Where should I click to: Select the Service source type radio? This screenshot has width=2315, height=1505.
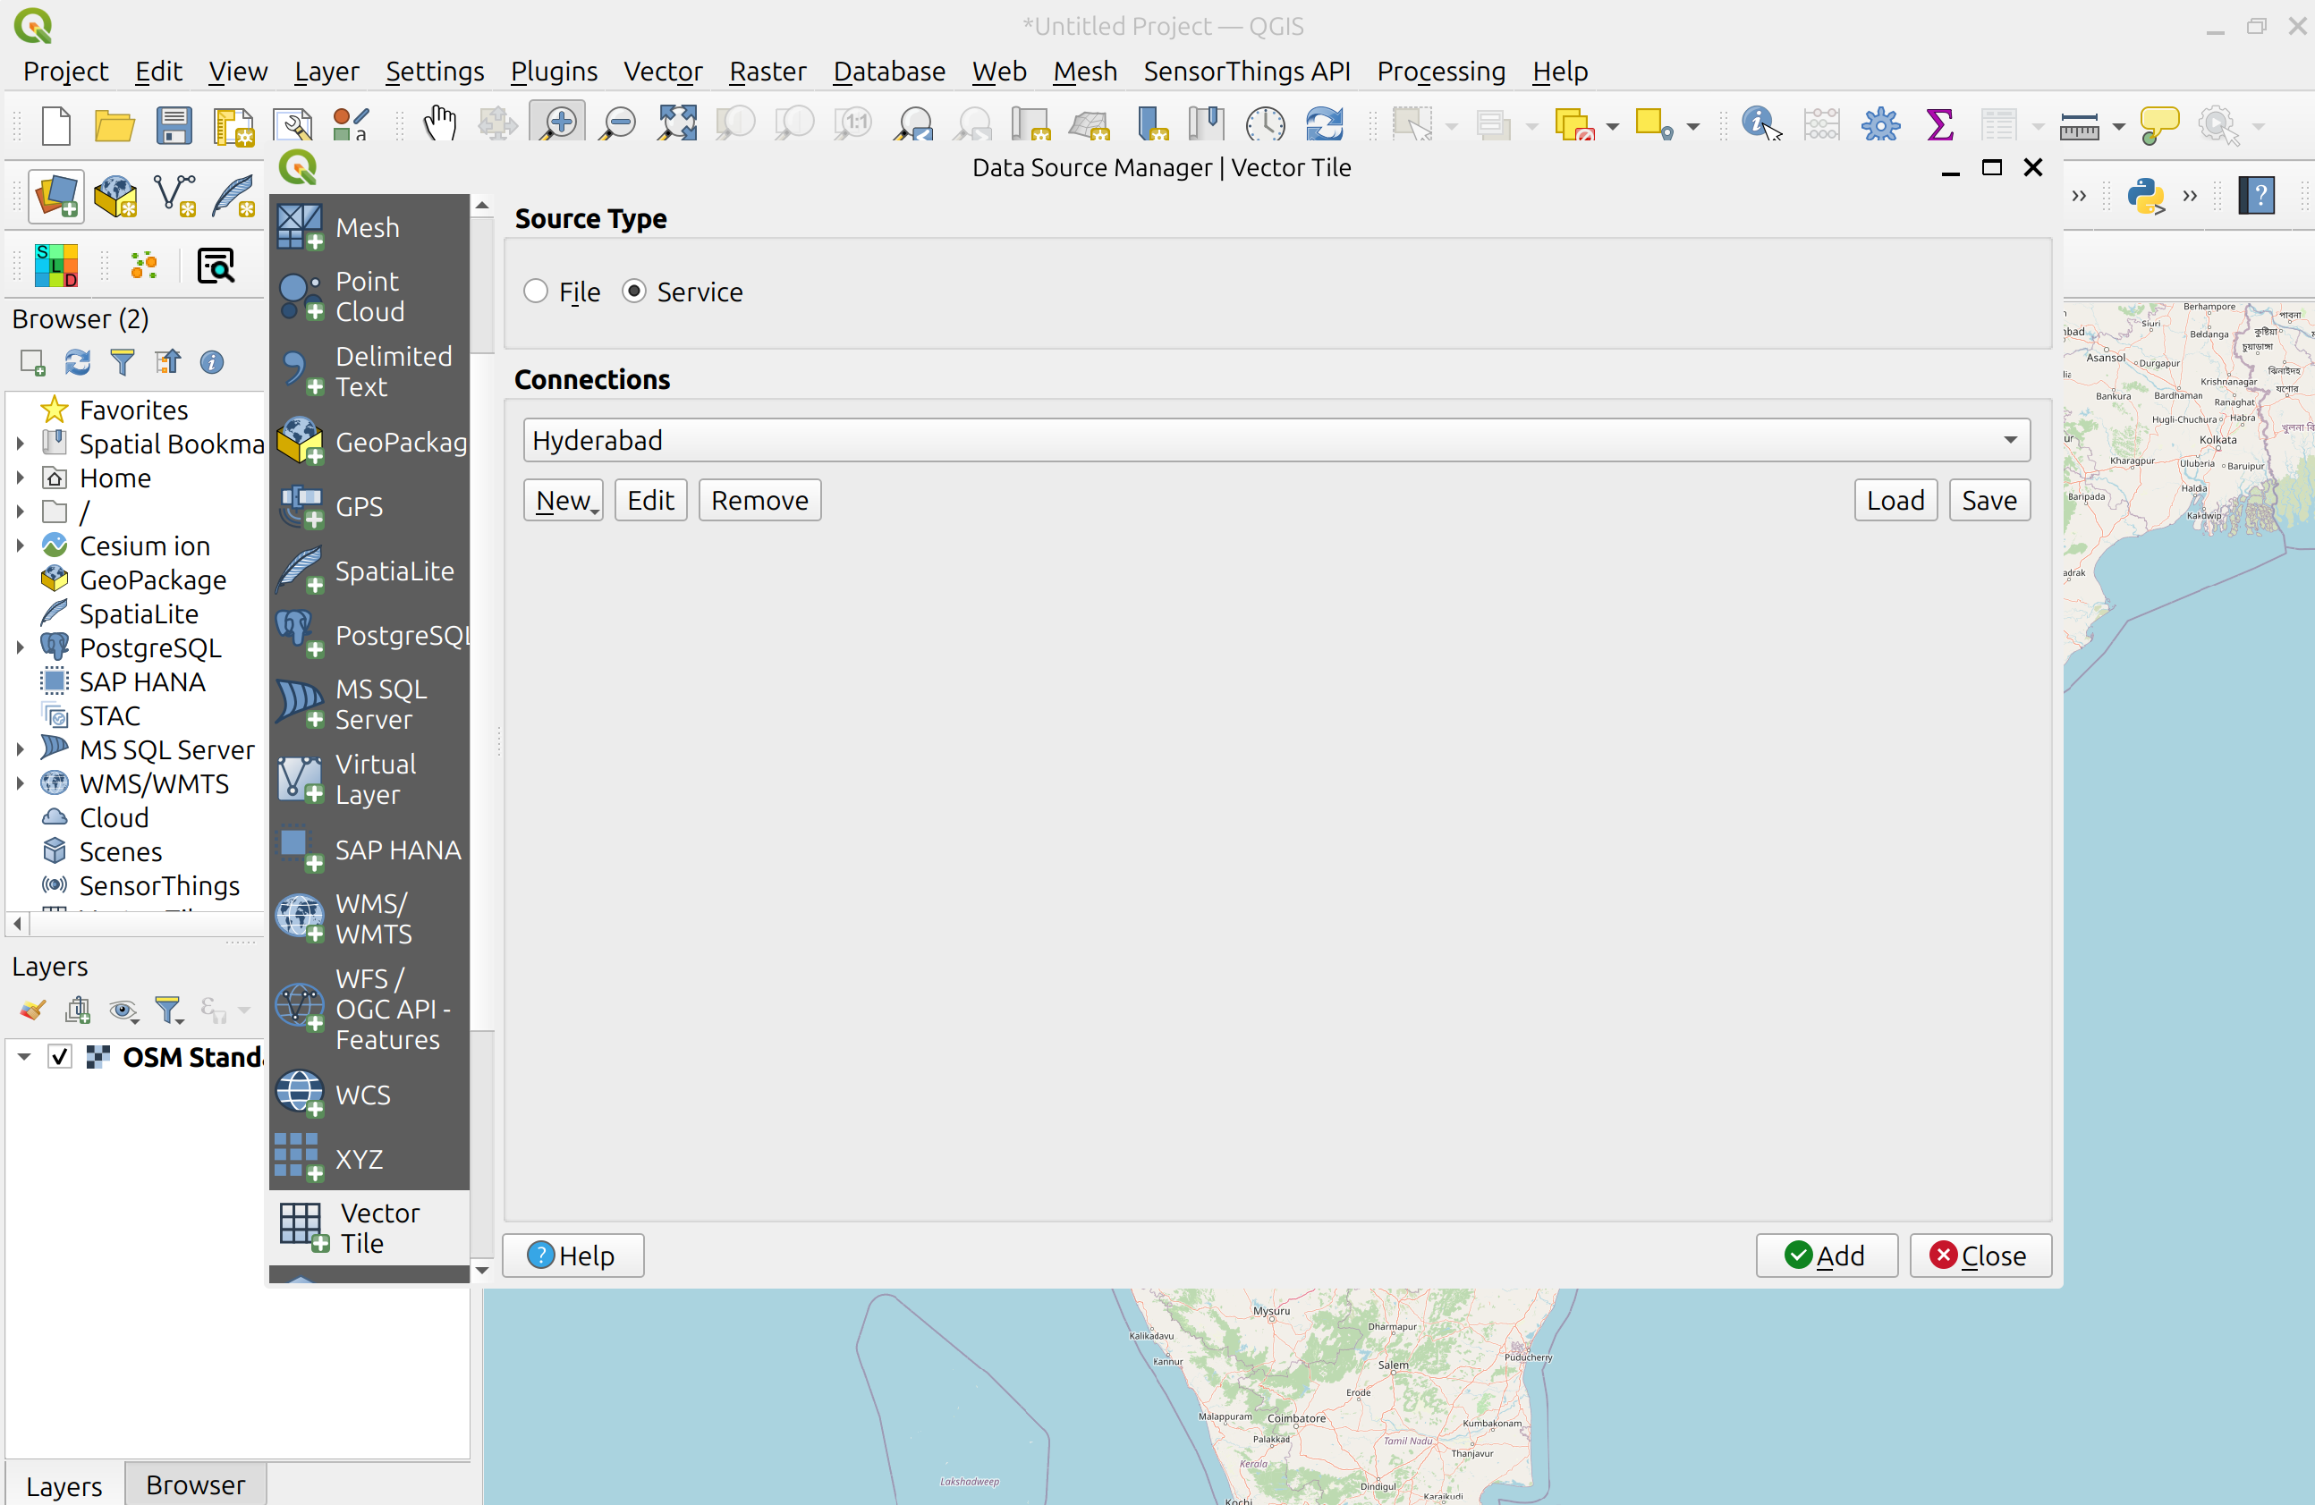click(634, 291)
